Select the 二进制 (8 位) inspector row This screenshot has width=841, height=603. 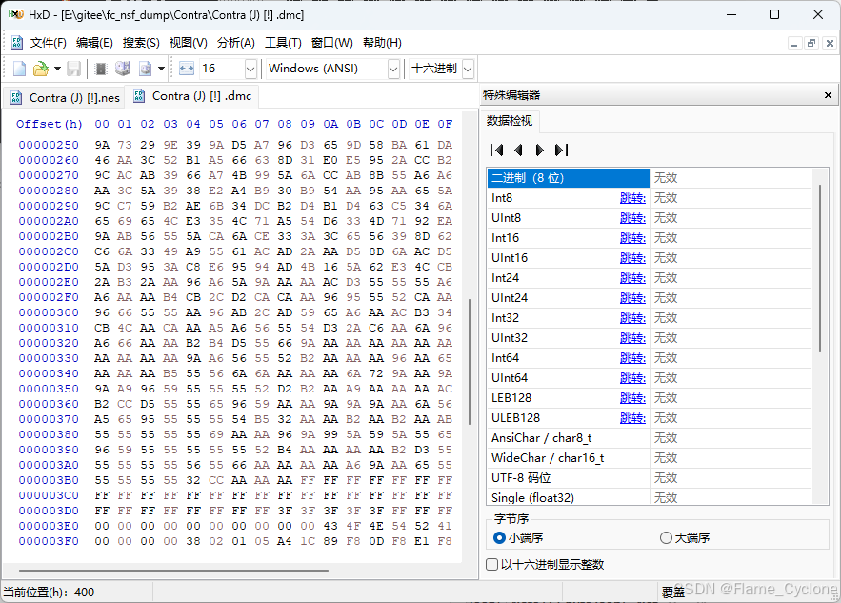point(650,178)
